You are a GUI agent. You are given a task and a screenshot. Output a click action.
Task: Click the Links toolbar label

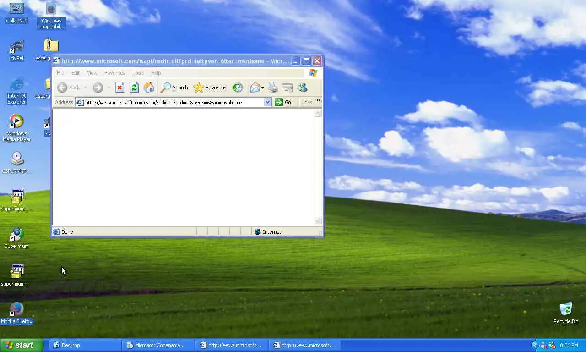coord(306,102)
